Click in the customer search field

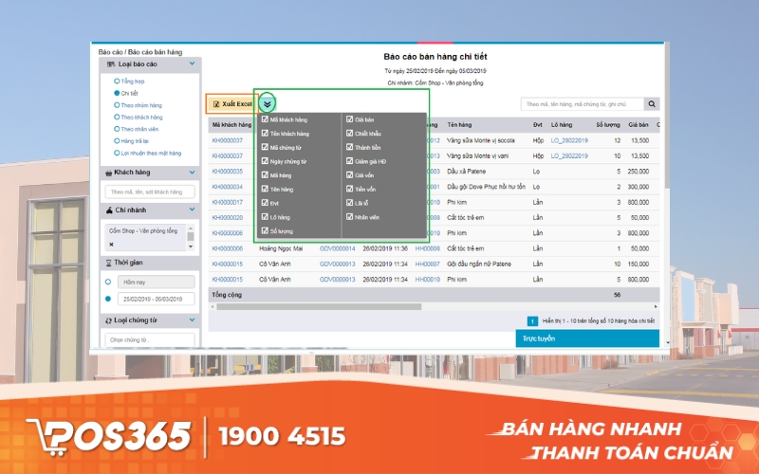pos(150,192)
